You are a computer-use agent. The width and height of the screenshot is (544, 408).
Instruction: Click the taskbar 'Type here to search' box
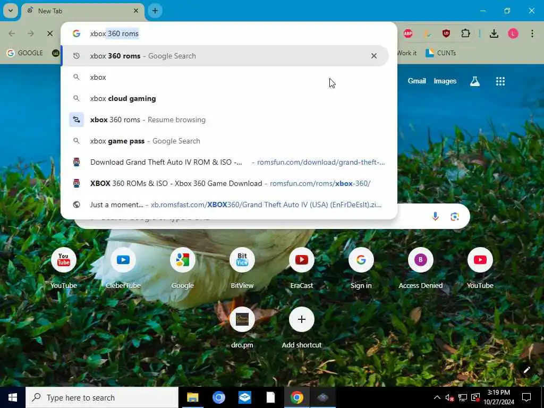102,397
